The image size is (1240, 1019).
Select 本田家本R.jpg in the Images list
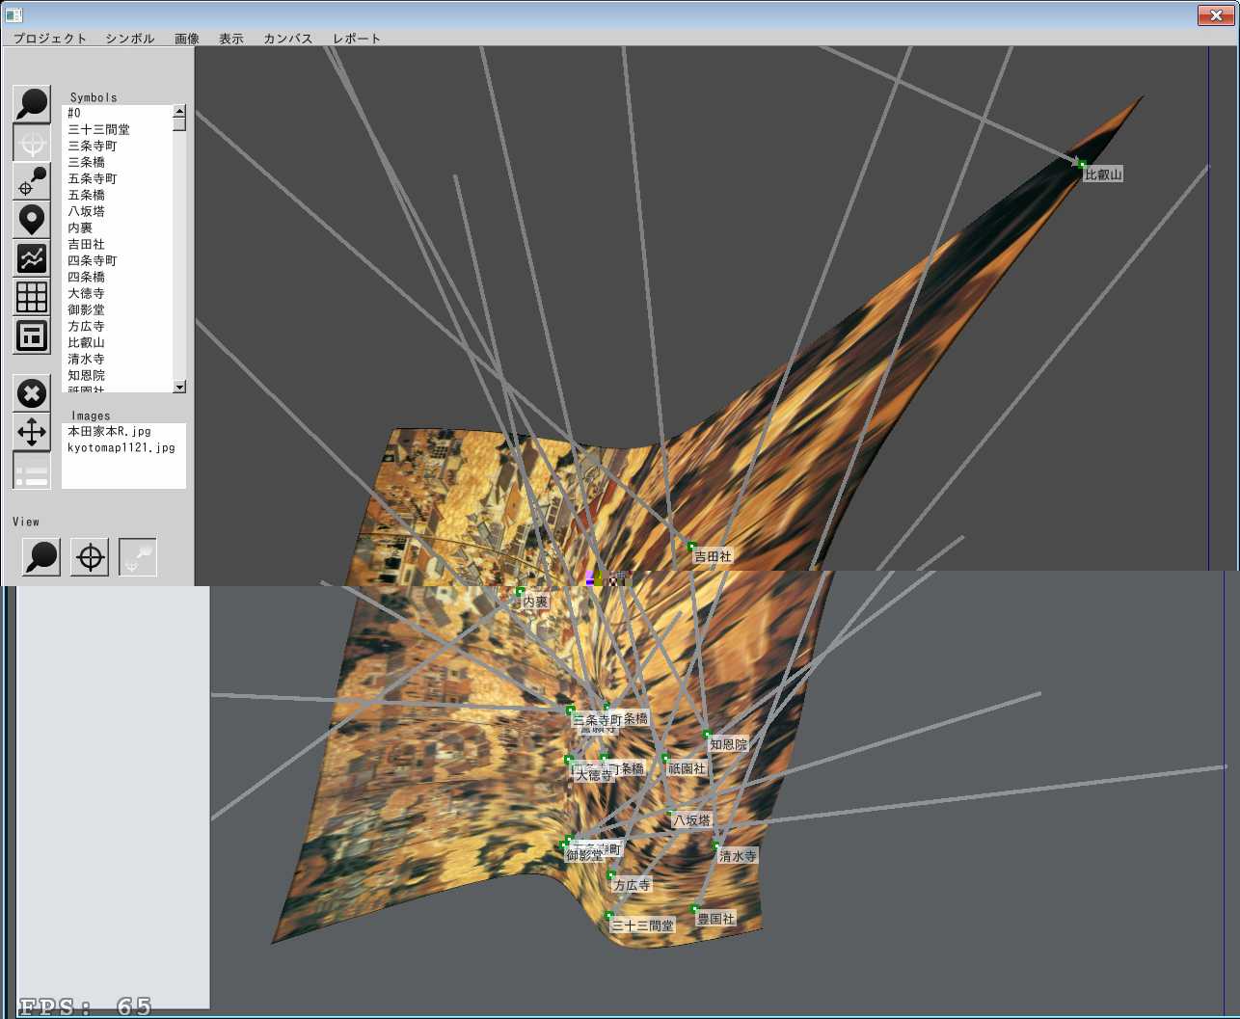(x=123, y=431)
